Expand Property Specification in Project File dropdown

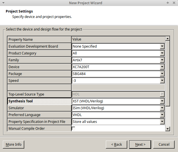pyautogui.click(x=162, y=121)
